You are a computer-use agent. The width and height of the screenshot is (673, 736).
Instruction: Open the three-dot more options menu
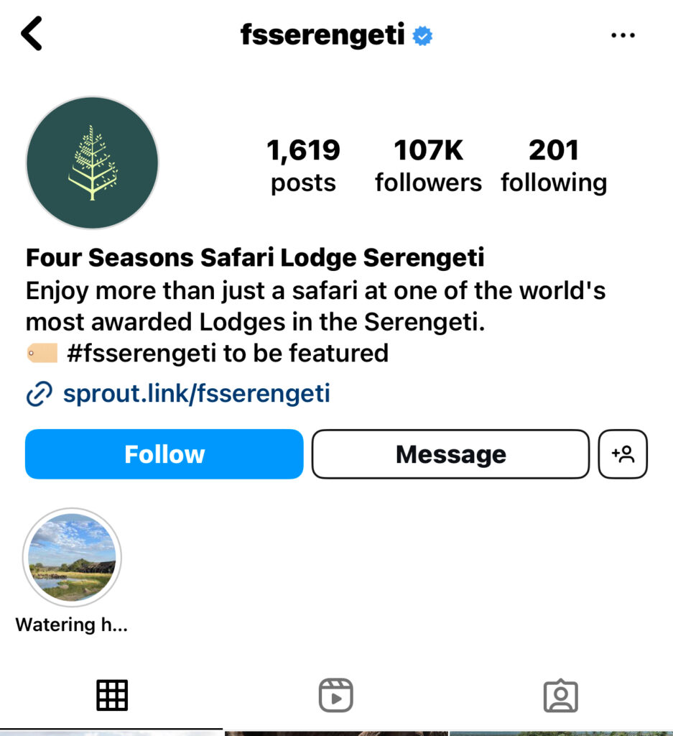(x=623, y=34)
